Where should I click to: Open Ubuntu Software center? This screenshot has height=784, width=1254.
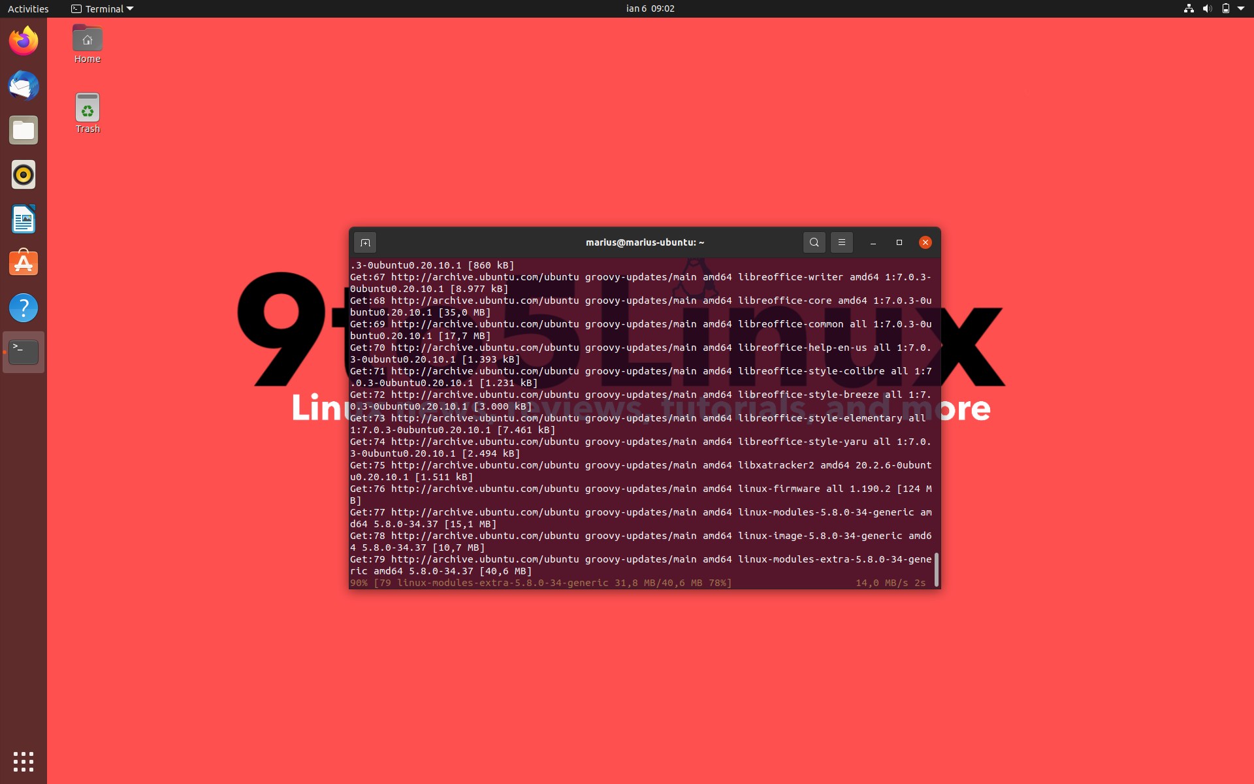tap(23, 263)
